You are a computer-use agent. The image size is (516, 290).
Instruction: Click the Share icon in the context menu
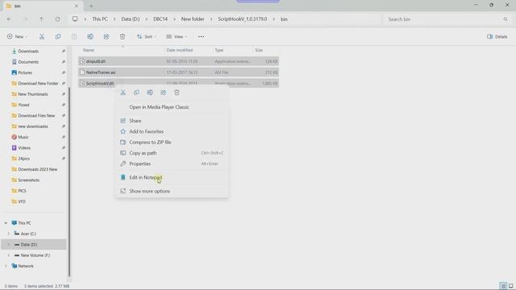point(164,93)
